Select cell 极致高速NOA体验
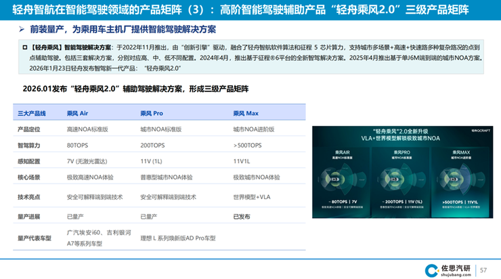 pos(90,177)
